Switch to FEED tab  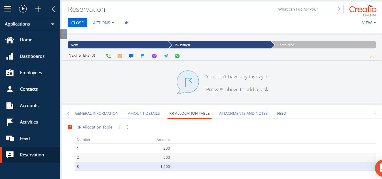(x=282, y=113)
